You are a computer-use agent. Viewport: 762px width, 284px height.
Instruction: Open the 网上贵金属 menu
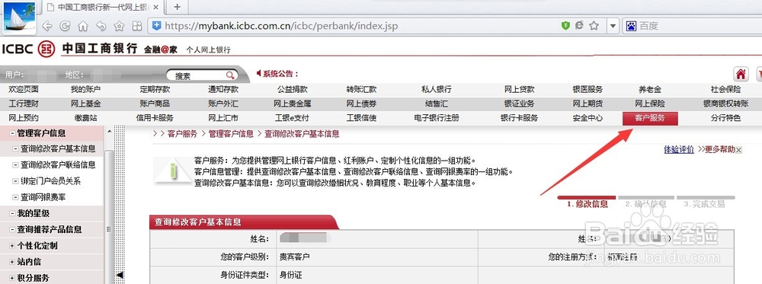[x=292, y=104]
